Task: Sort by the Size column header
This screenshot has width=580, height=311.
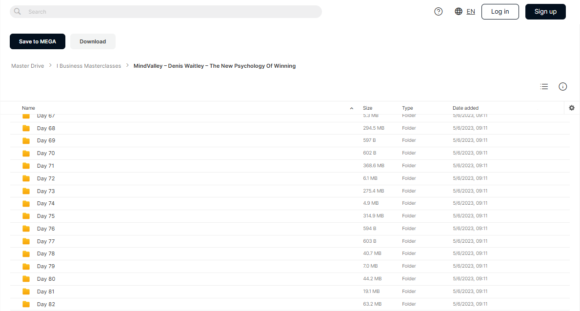Action: (x=368, y=108)
